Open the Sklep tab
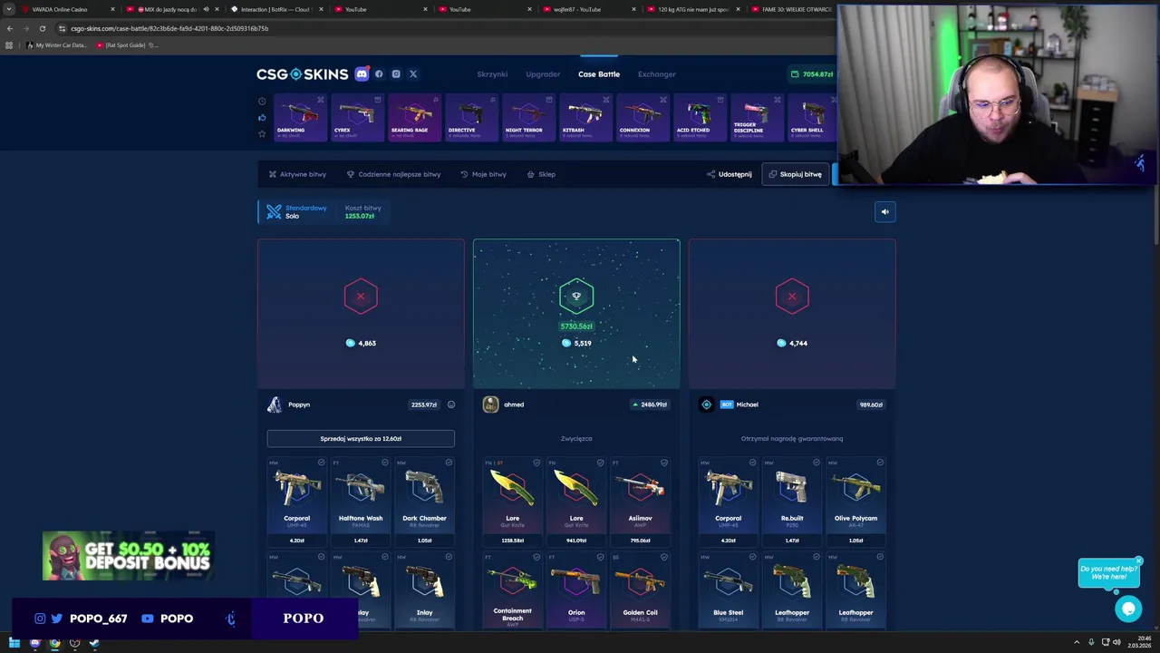Image resolution: width=1160 pixels, height=653 pixels. click(x=541, y=174)
